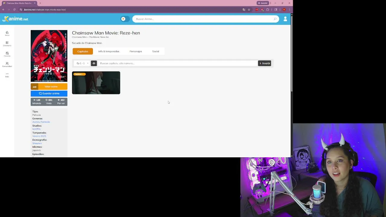The width and height of the screenshot is (386, 217).
Task: Open the Más three-dots sidebar menu
Action: [x=7, y=75]
